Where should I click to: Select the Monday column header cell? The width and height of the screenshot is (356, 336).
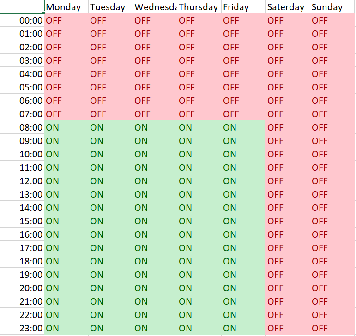coord(66,7)
